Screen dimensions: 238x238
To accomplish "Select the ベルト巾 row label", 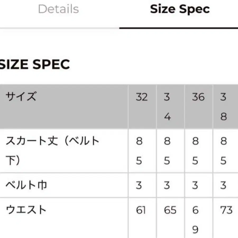I will coord(26,185).
